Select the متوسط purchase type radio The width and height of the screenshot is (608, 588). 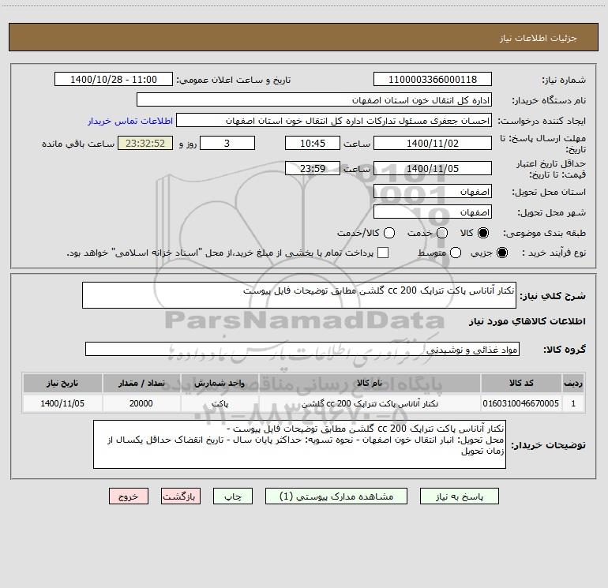click(x=456, y=253)
